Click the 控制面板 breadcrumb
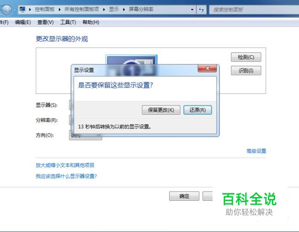The image size is (299, 232). pyautogui.click(x=45, y=9)
